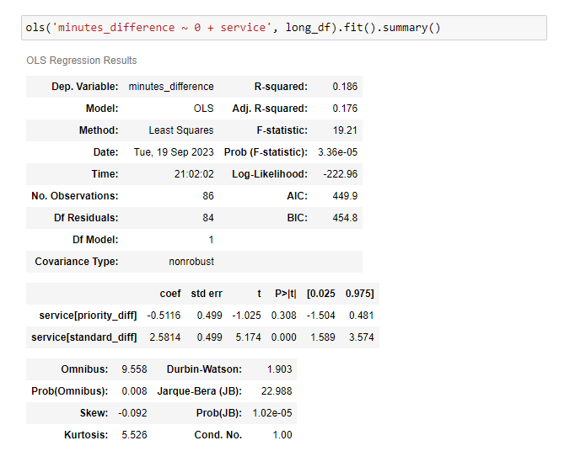Select the date 'Tue, 19 Sep 2023'
Screen dimensions: 575x467
point(174,152)
